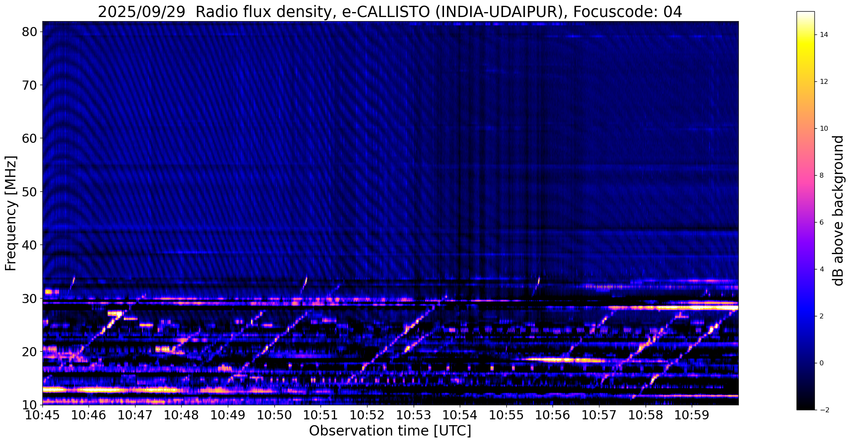
Task: Click the 10:49 time tick label
Action: pyautogui.click(x=228, y=415)
